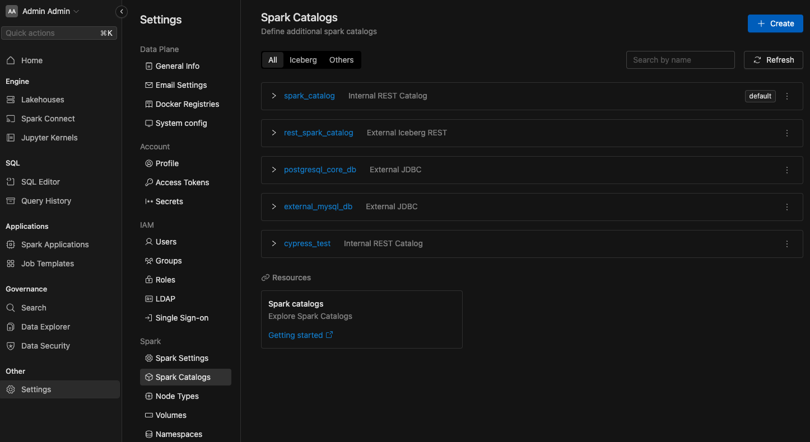Open the external_mysql_db link
The height and width of the screenshot is (442, 810).
coord(318,206)
